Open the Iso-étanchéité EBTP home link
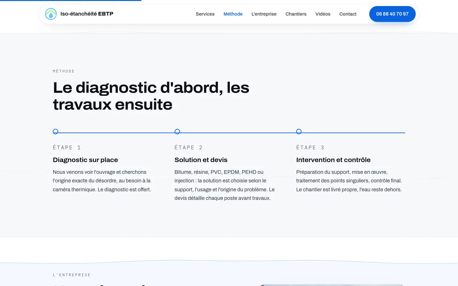458x286 pixels. [x=79, y=14]
